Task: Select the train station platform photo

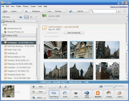Action: pos(55,50)
